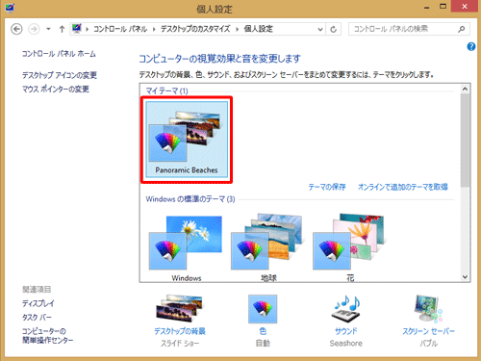Go up one level with the up arrow

pyautogui.click(x=62, y=29)
